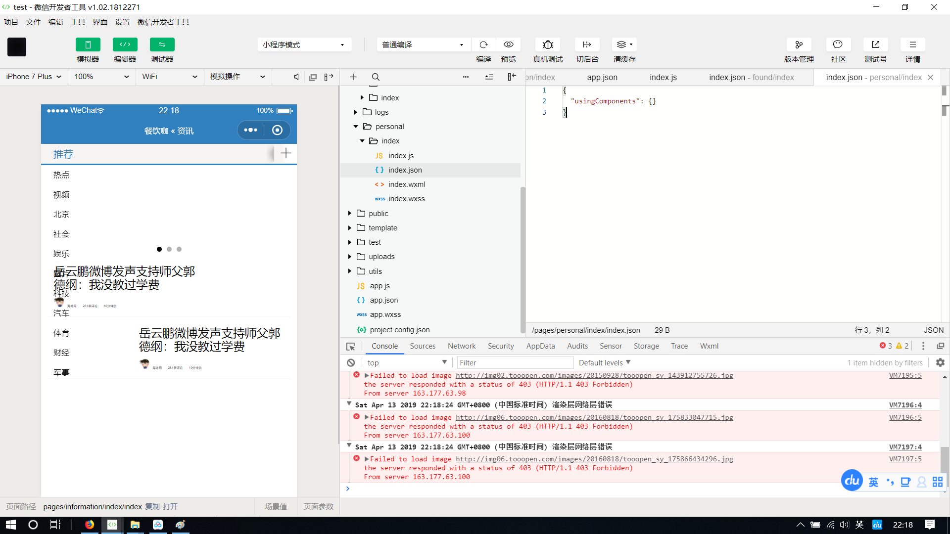Toggle the debugger panel button (调试器)
This screenshot has width=950, height=534.
[162, 45]
